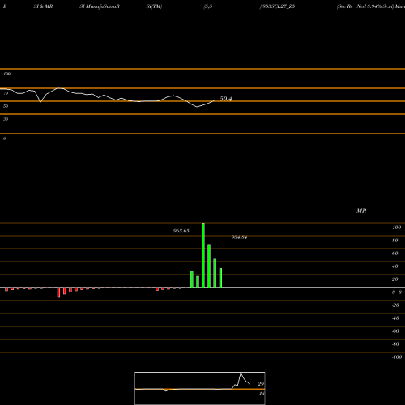This screenshot has width=405, height=405.
Task: Click the tallest green MR bar
Action: 203,255
